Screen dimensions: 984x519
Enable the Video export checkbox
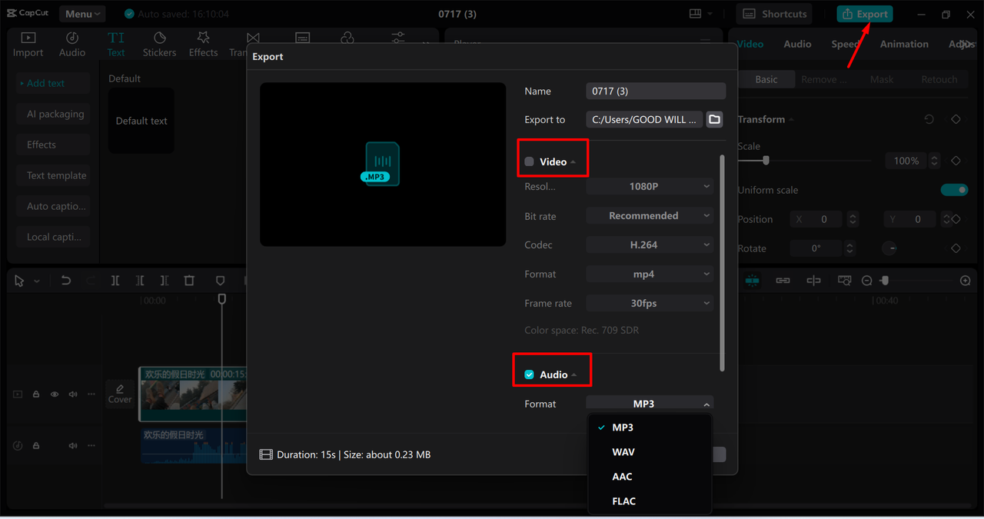529,161
